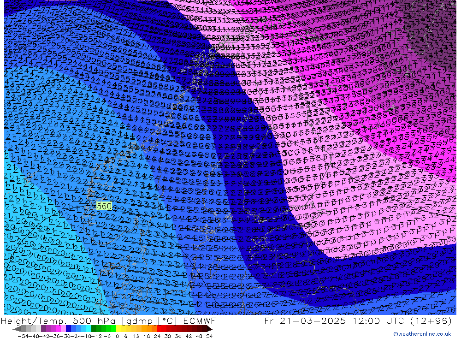Click the 54 scale value at the warm end
Viewport: 461px width, 338px height.
tap(209, 336)
